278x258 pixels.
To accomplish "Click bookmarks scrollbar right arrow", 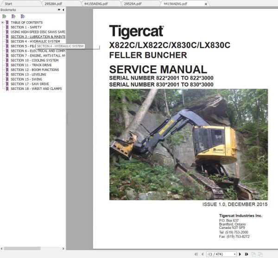I will tap(63, 249).
